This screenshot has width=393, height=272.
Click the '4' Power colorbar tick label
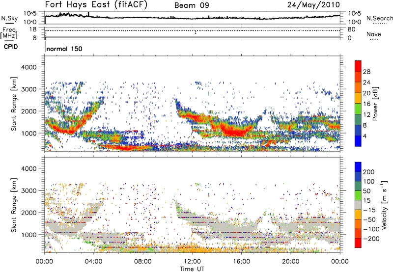(x=365, y=136)
